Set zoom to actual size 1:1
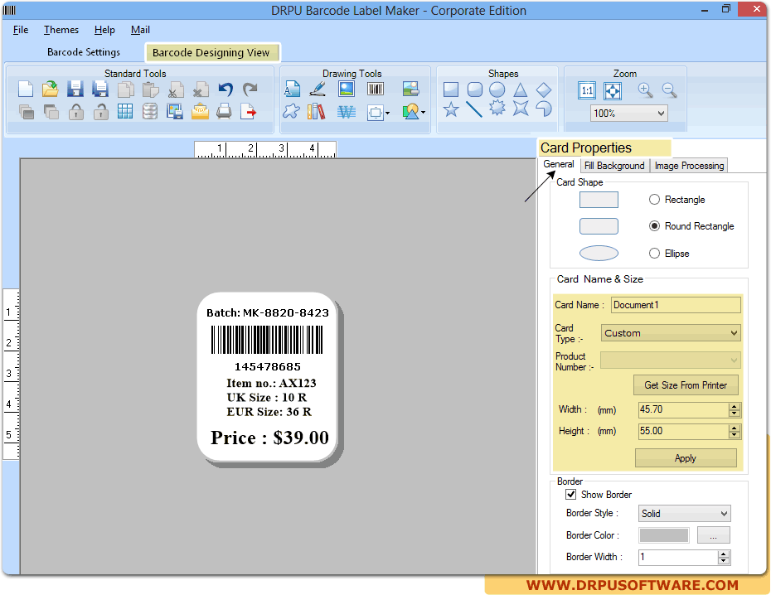 tap(587, 90)
